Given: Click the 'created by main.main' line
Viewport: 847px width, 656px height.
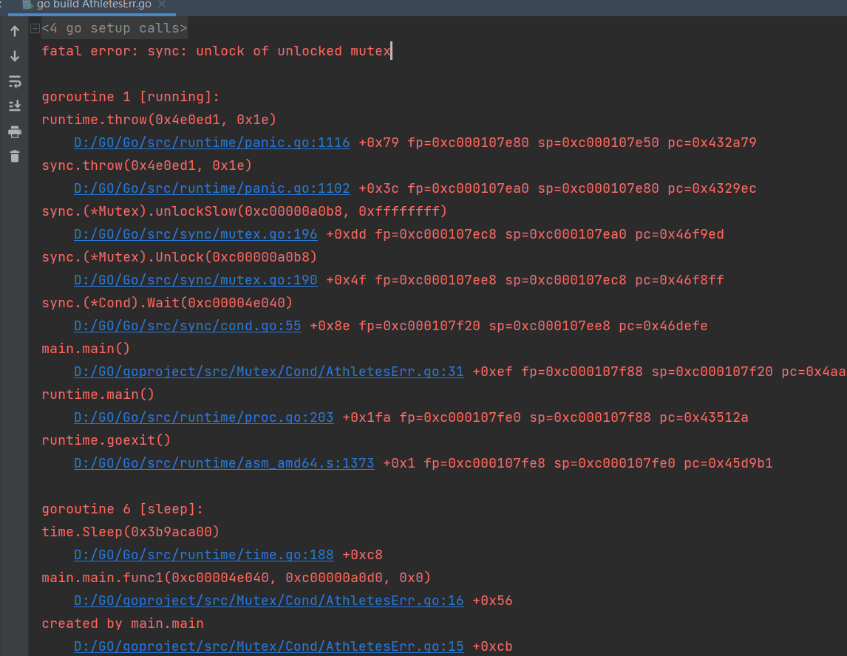Looking at the screenshot, I should click(x=123, y=623).
